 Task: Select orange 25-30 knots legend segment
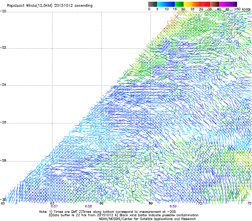[197, 4]
